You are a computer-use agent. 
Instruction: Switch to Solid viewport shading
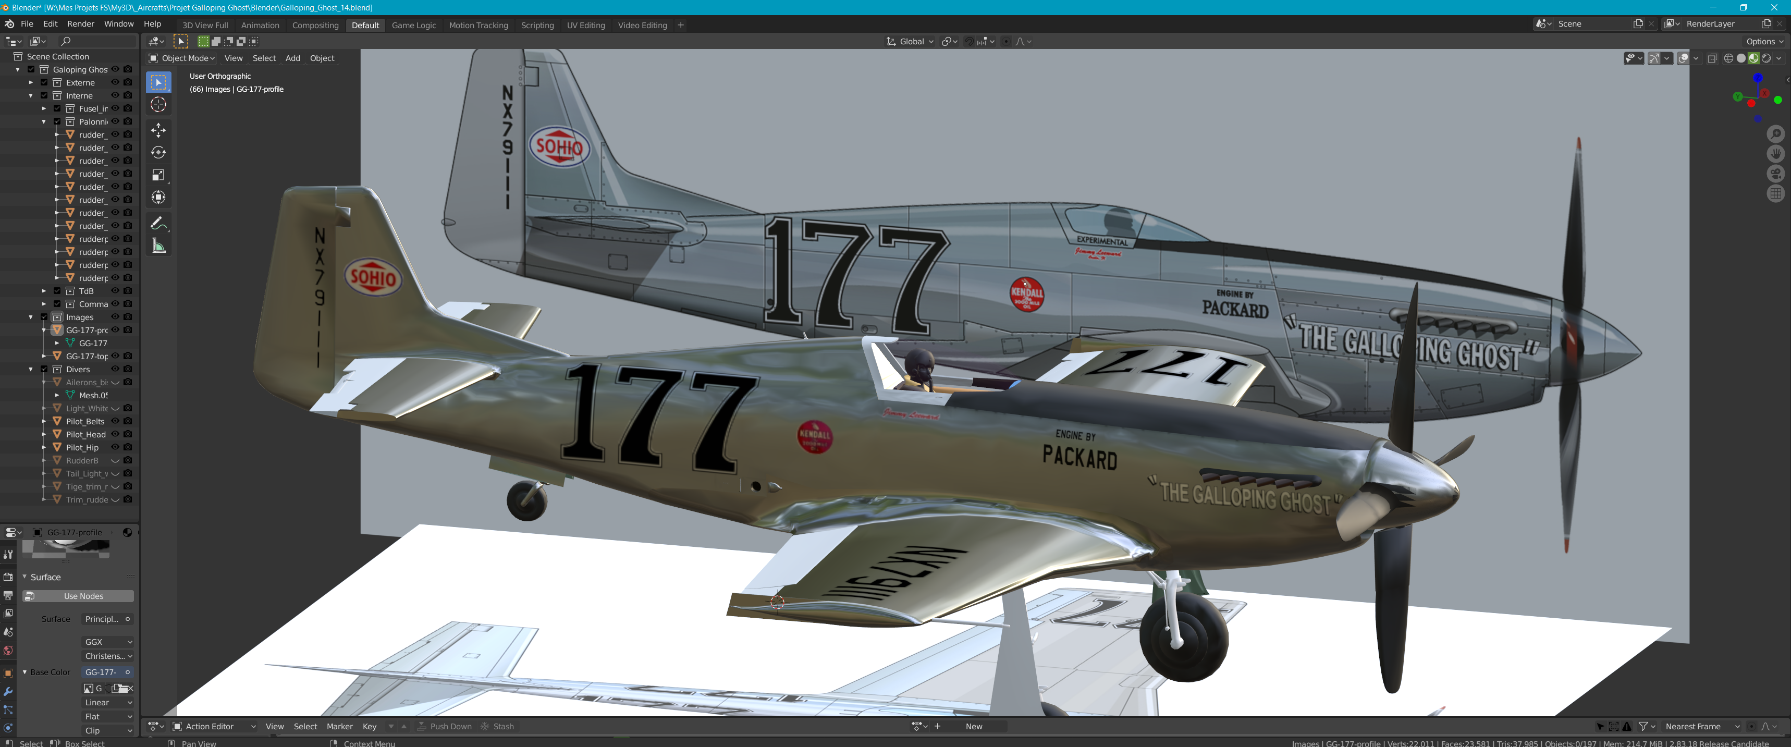click(1741, 58)
